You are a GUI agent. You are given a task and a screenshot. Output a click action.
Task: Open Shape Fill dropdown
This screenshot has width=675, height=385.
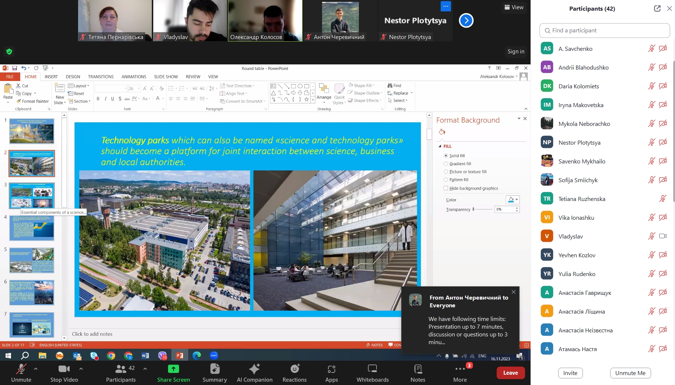[361, 85]
